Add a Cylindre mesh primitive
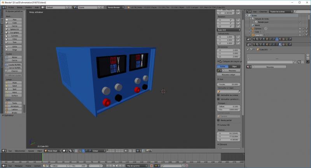The image size is (311, 168). pyautogui.click(x=14, y=36)
